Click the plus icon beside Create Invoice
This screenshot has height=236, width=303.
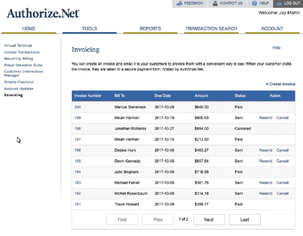(267, 84)
